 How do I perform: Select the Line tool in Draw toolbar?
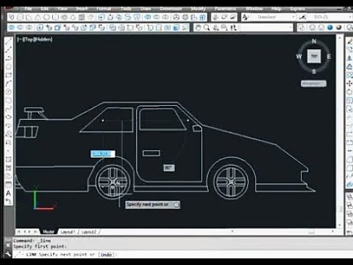pos(9,41)
